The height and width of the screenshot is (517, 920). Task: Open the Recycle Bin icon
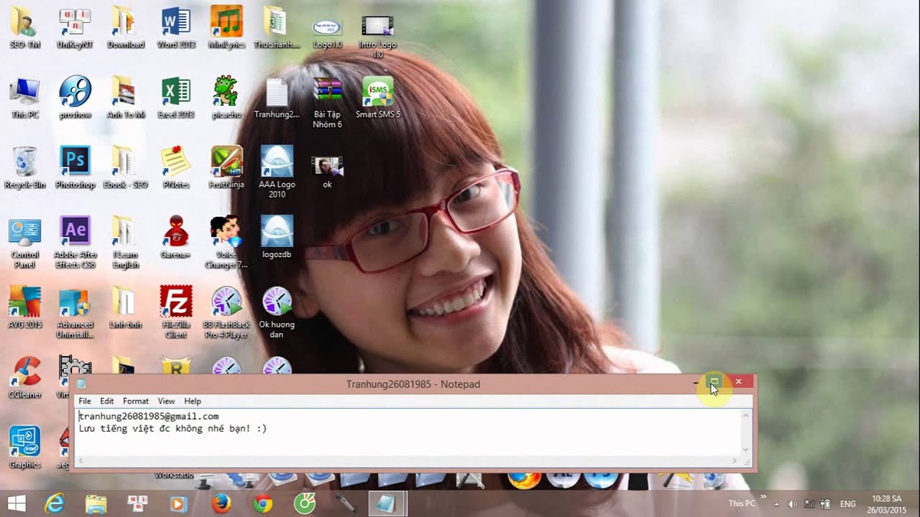(x=25, y=167)
